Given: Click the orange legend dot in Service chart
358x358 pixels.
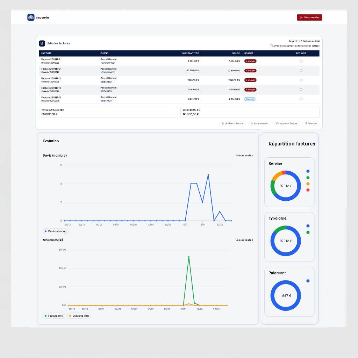Looking at the screenshot, I should click(x=308, y=184).
